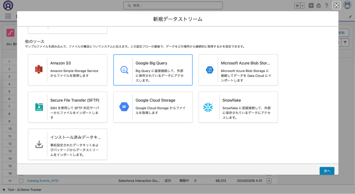The height and width of the screenshot is (194, 355).
Task: Click the Salesforce org logo icon
Action: click(x=8, y=6)
